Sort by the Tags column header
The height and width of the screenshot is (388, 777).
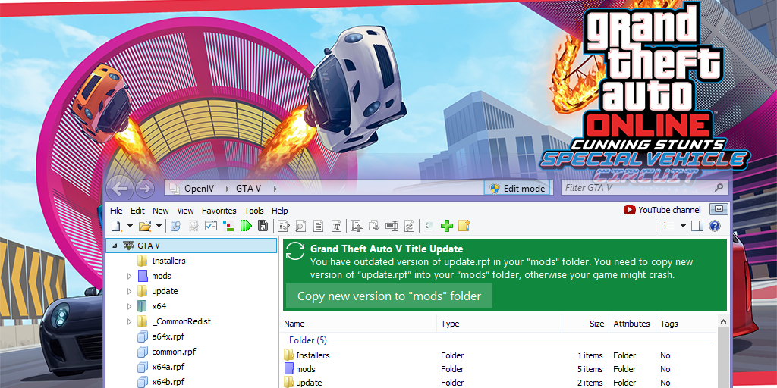(686, 324)
